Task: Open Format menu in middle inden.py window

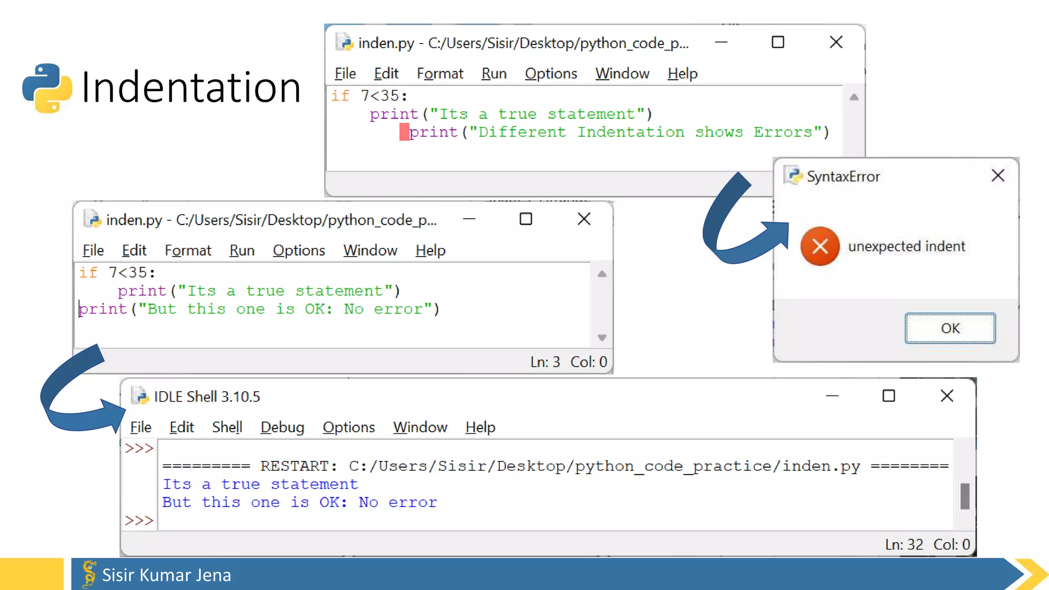Action: click(187, 250)
